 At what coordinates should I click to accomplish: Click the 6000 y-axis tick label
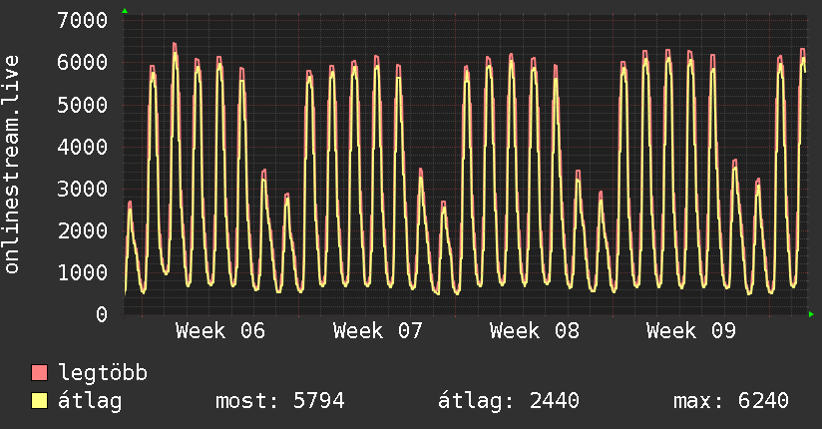point(83,62)
